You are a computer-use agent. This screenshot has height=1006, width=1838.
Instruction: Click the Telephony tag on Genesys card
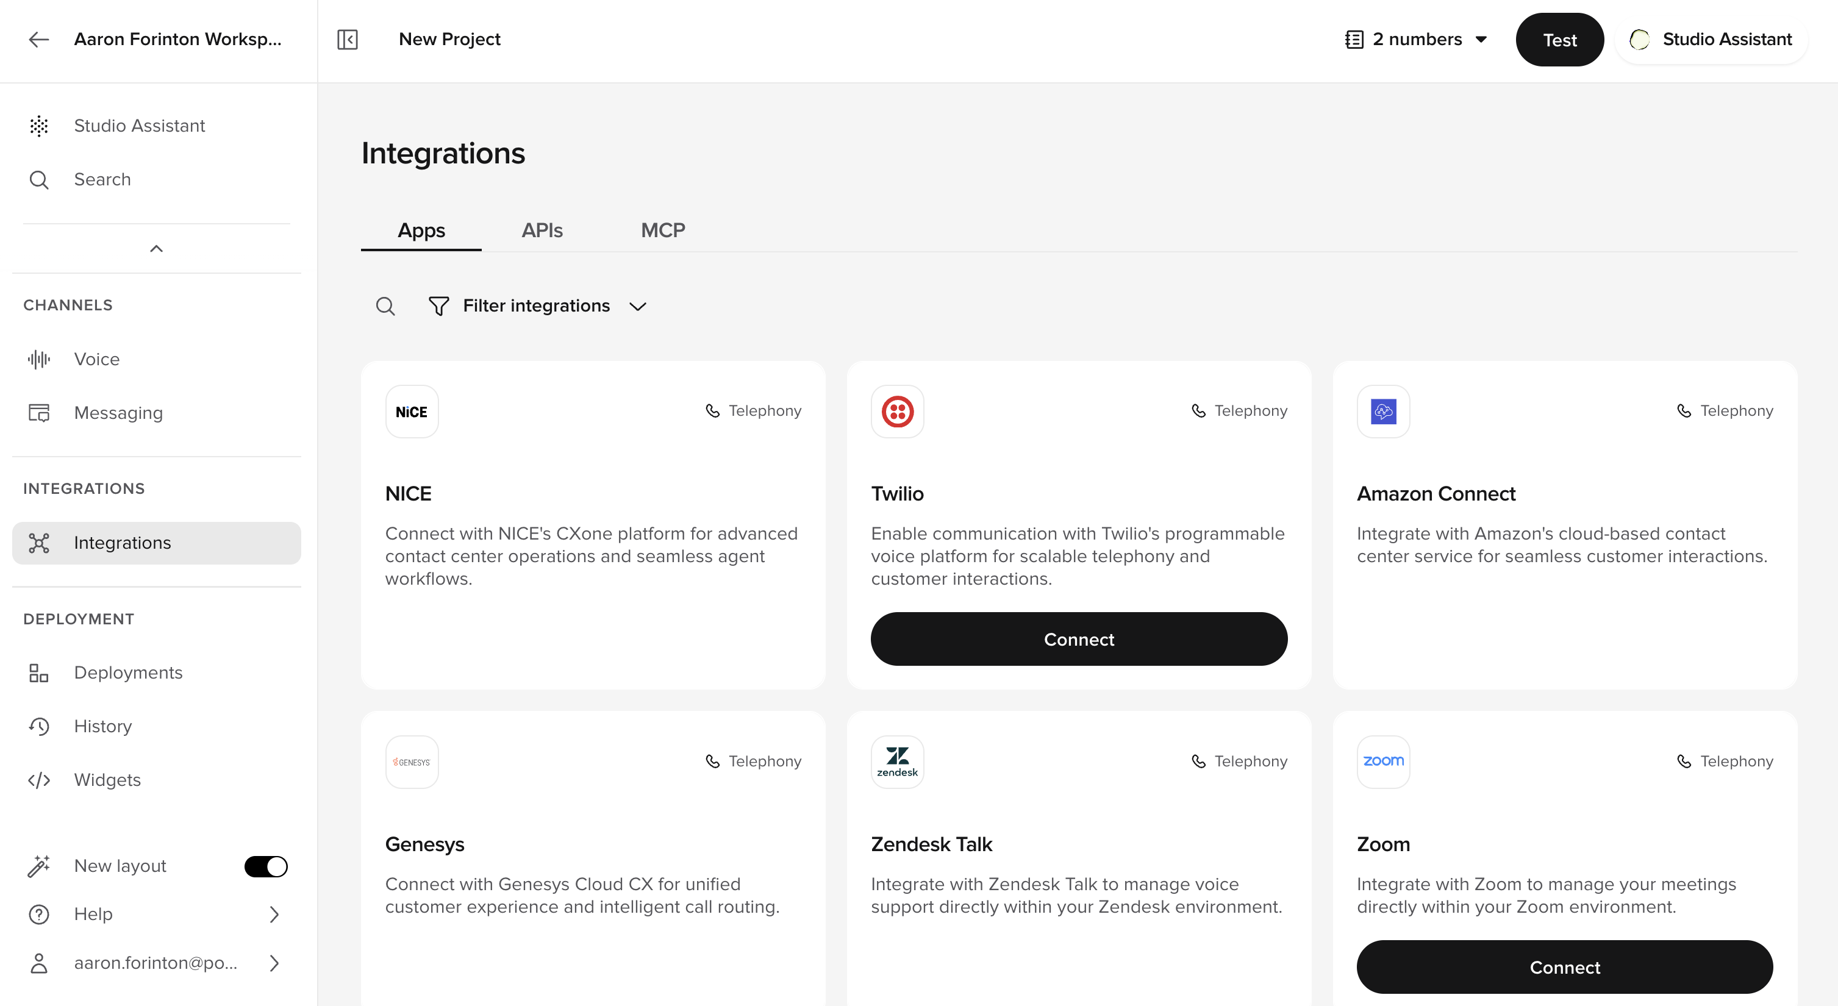[x=753, y=762]
